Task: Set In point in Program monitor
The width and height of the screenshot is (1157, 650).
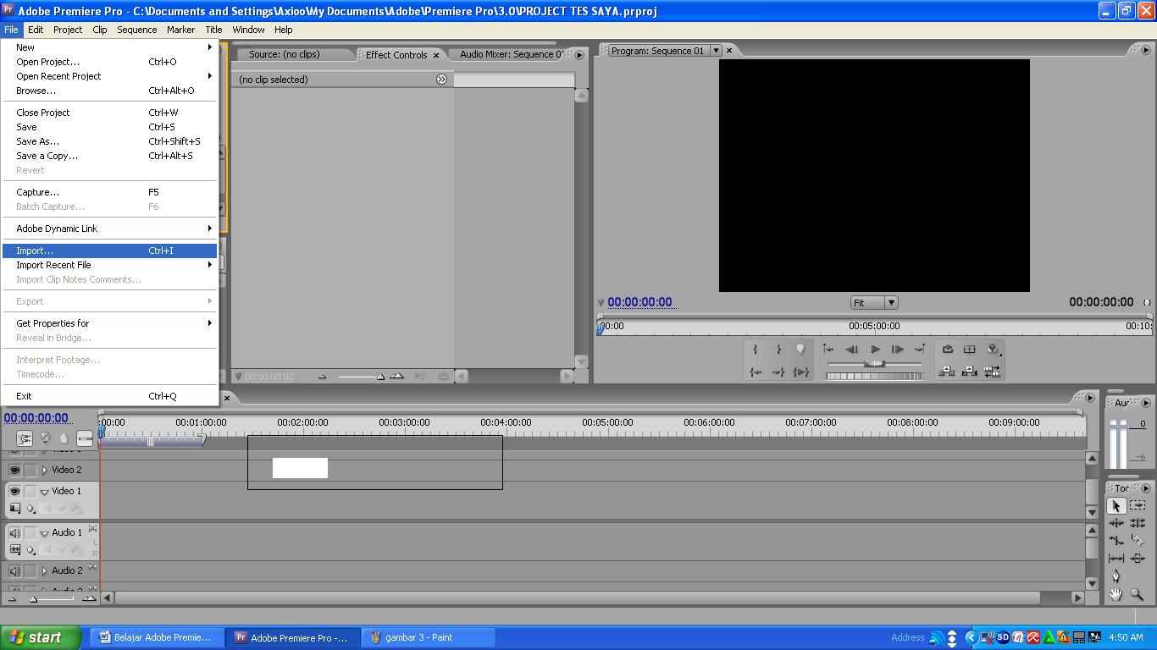Action: (x=756, y=350)
